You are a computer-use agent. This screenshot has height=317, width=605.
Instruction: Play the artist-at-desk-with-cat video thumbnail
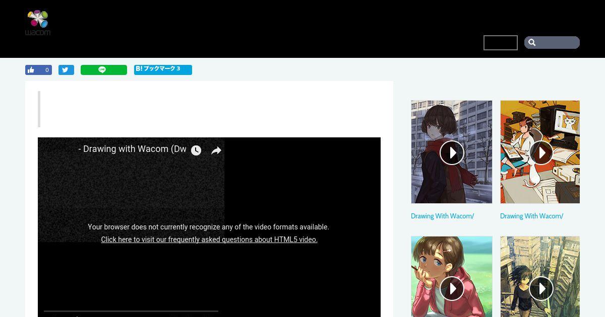(540, 152)
